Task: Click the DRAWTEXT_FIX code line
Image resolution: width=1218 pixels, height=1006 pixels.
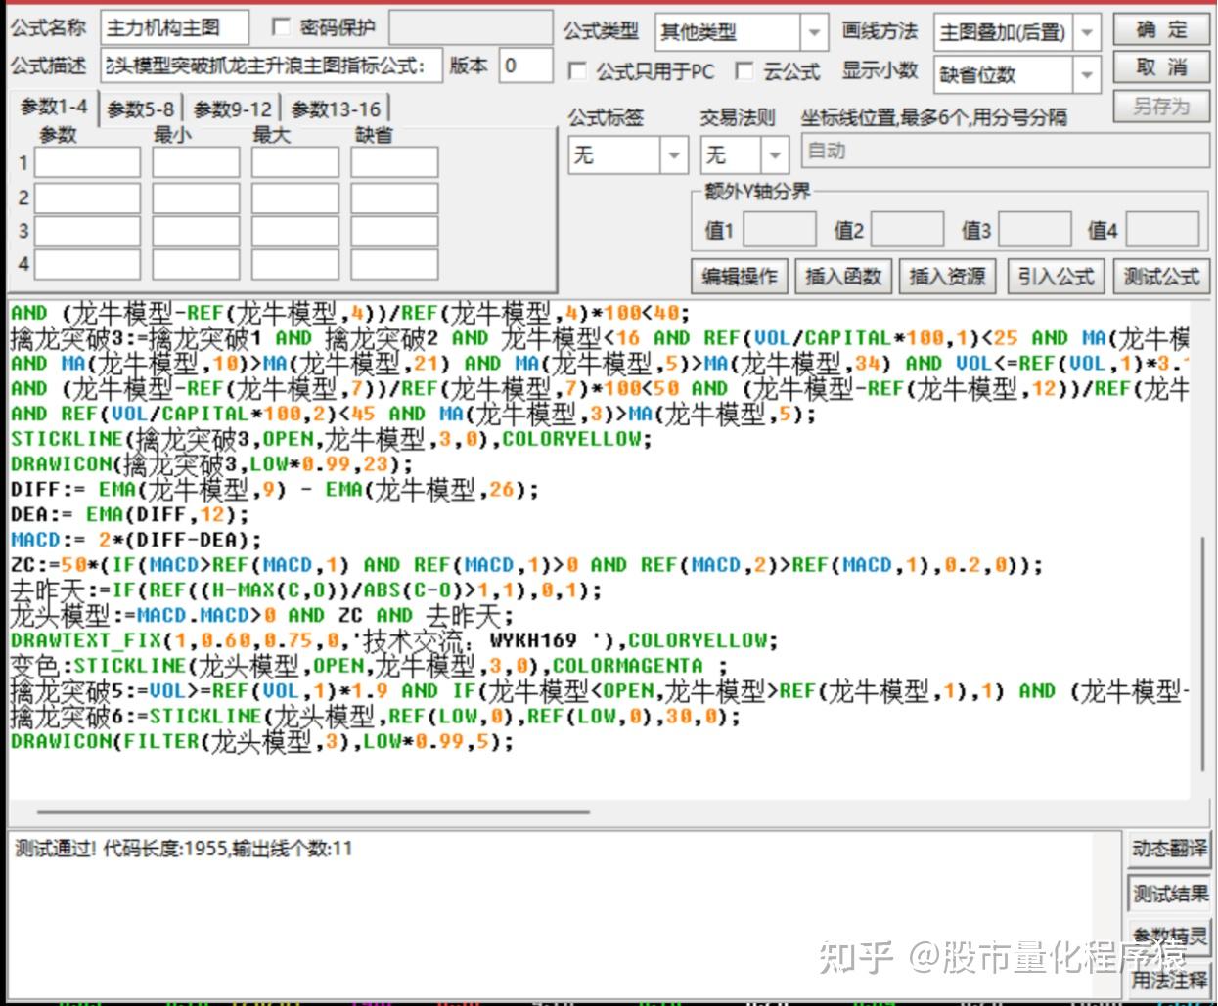Action: [395, 641]
